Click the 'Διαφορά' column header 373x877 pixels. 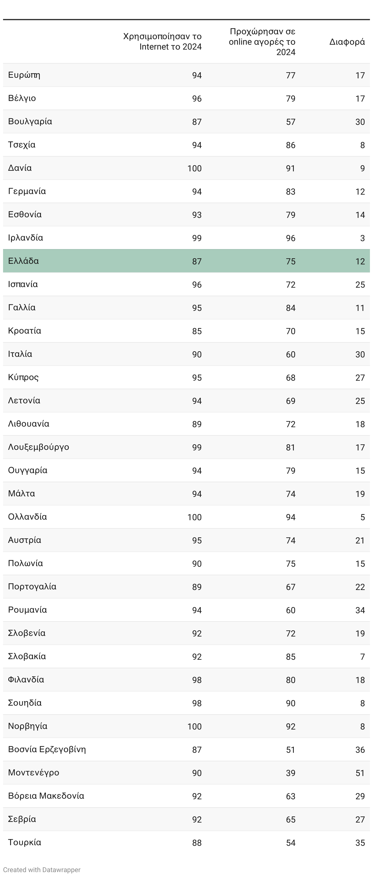coord(347,42)
